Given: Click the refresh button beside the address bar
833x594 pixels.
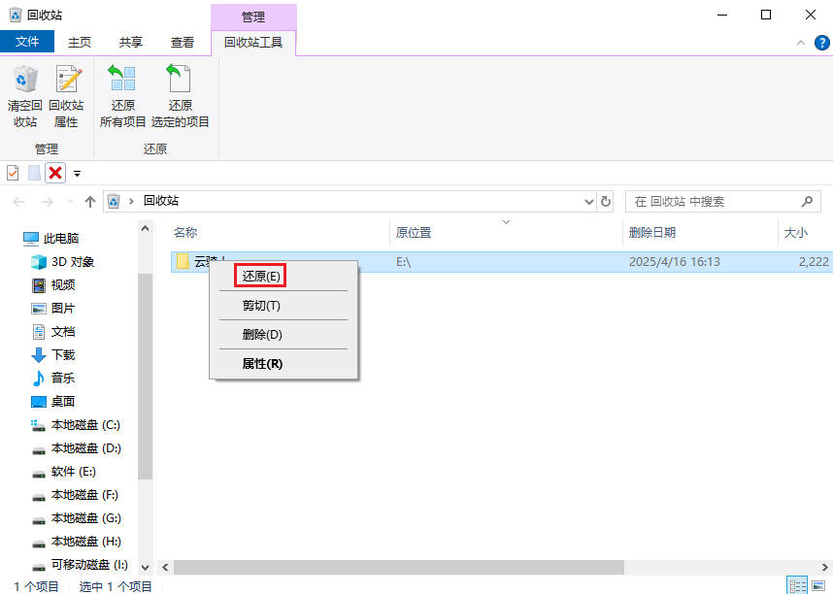Looking at the screenshot, I should pyautogui.click(x=607, y=202).
